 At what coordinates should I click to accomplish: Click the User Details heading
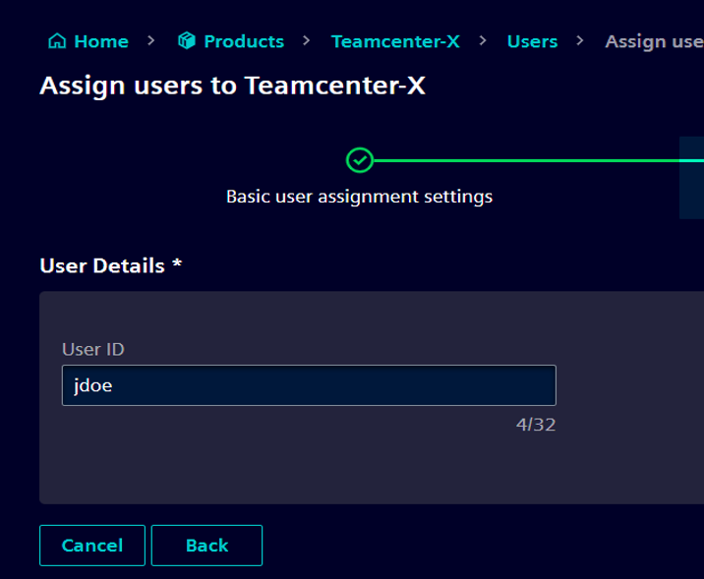[111, 265]
